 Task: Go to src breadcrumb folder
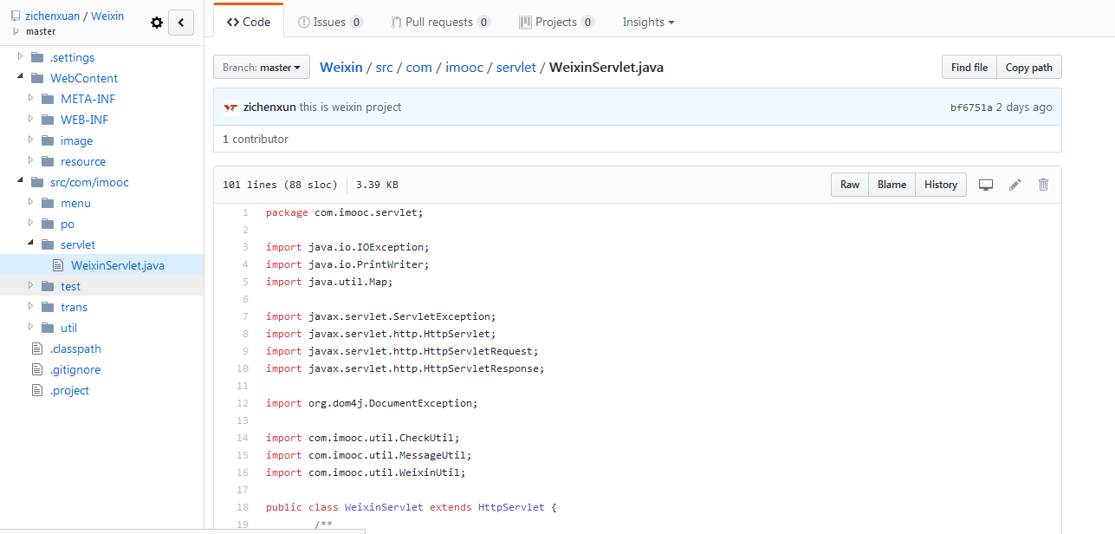pos(384,68)
